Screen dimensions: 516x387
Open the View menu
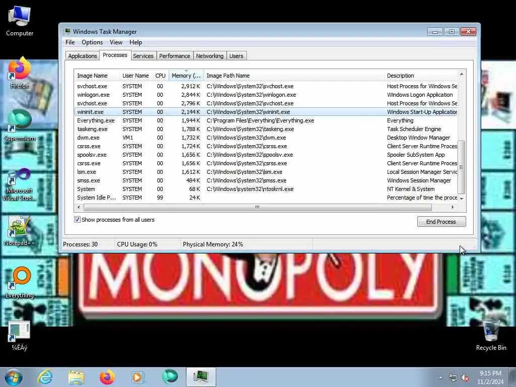(x=116, y=42)
